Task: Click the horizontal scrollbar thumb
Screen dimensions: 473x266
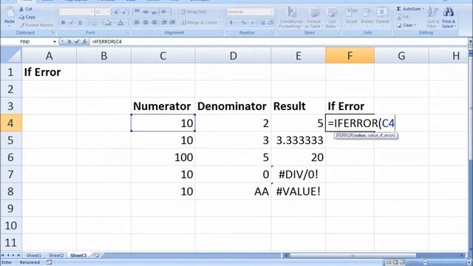Action: click(353, 256)
